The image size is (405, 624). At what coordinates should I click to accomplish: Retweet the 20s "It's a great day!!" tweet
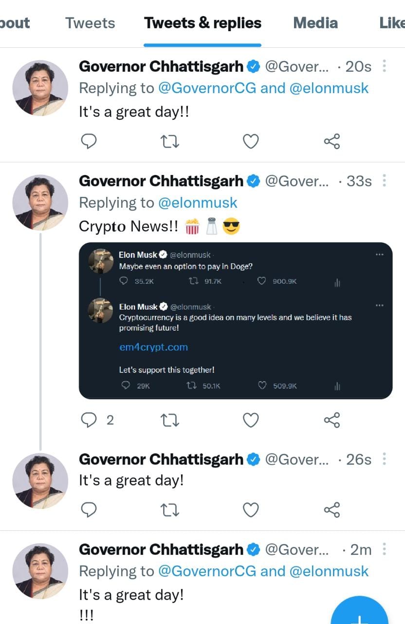click(169, 141)
